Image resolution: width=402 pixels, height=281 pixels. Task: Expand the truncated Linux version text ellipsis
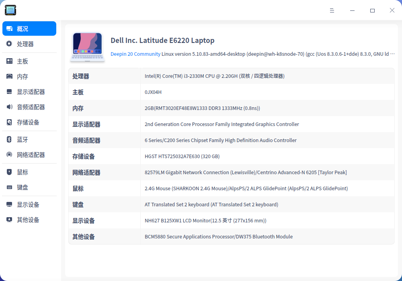pyautogui.click(x=393, y=54)
